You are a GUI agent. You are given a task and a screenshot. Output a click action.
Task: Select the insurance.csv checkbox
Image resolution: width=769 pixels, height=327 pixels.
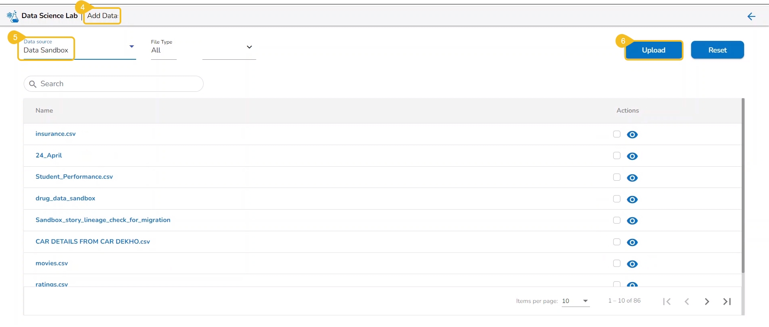click(x=617, y=134)
